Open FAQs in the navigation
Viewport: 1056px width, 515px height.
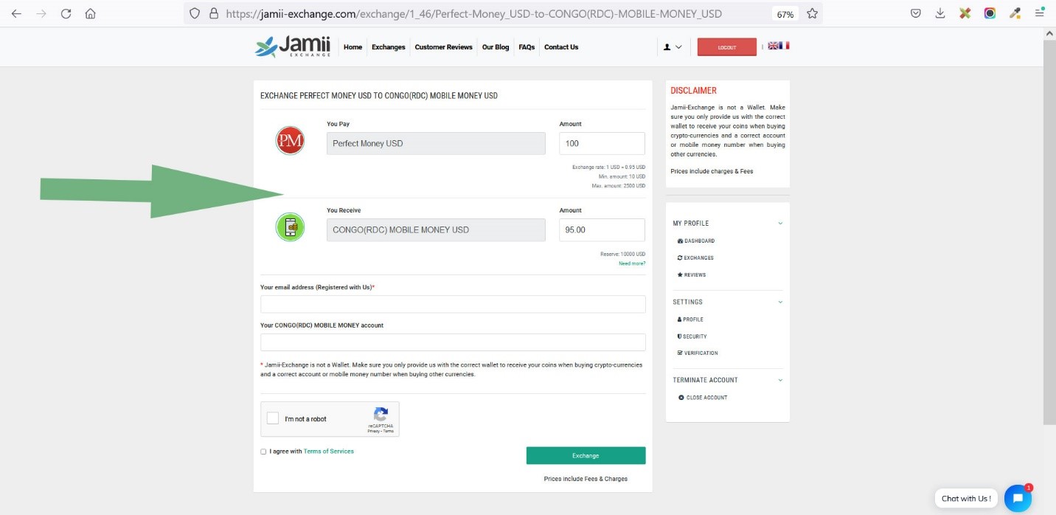coord(527,47)
